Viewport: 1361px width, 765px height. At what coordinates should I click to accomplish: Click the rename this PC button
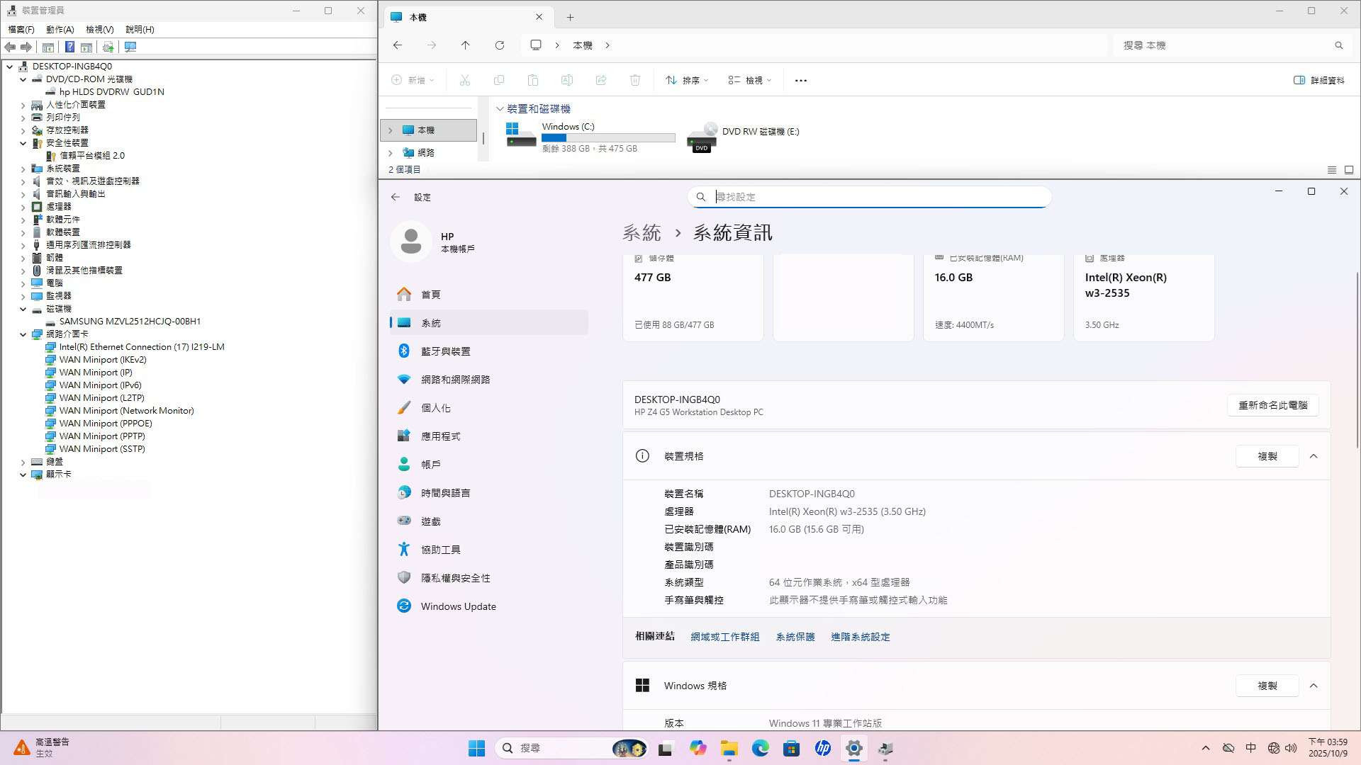pos(1272,405)
